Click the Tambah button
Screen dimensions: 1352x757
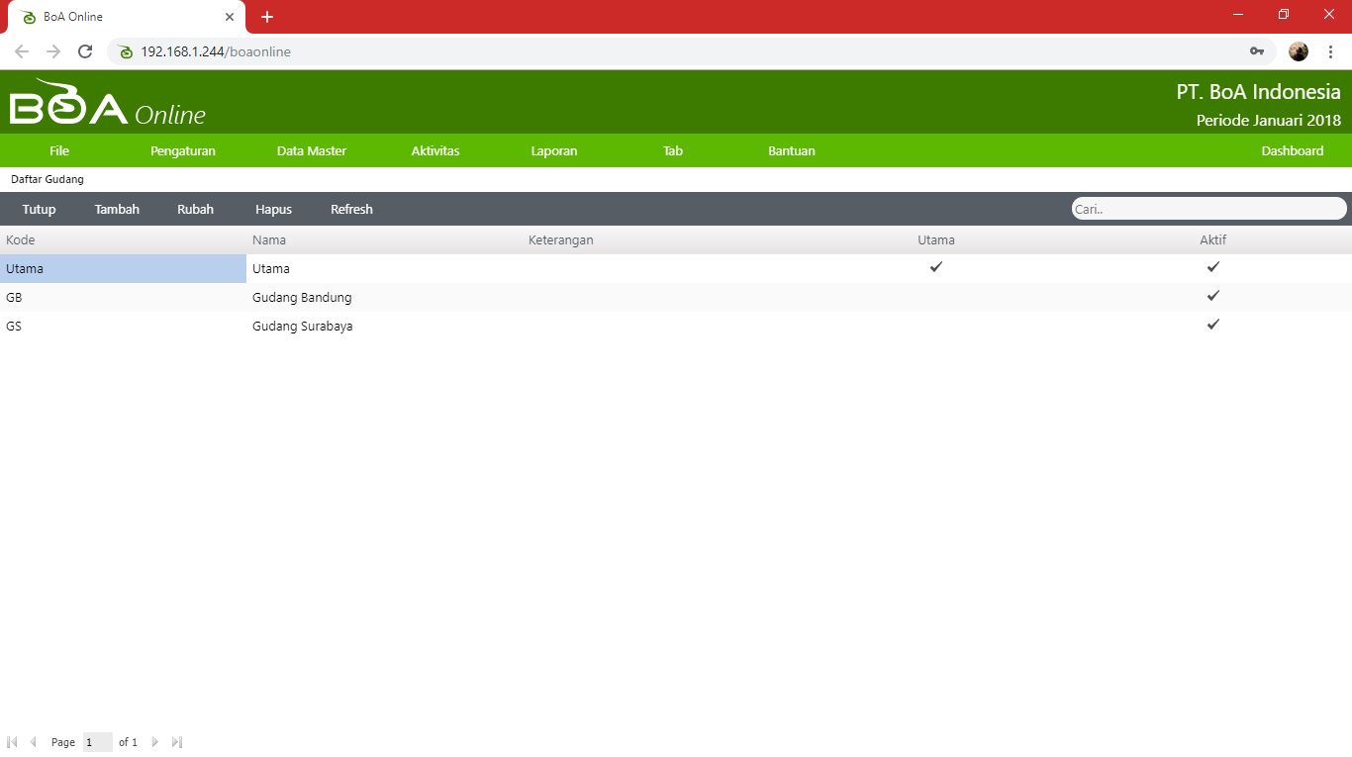[117, 210]
